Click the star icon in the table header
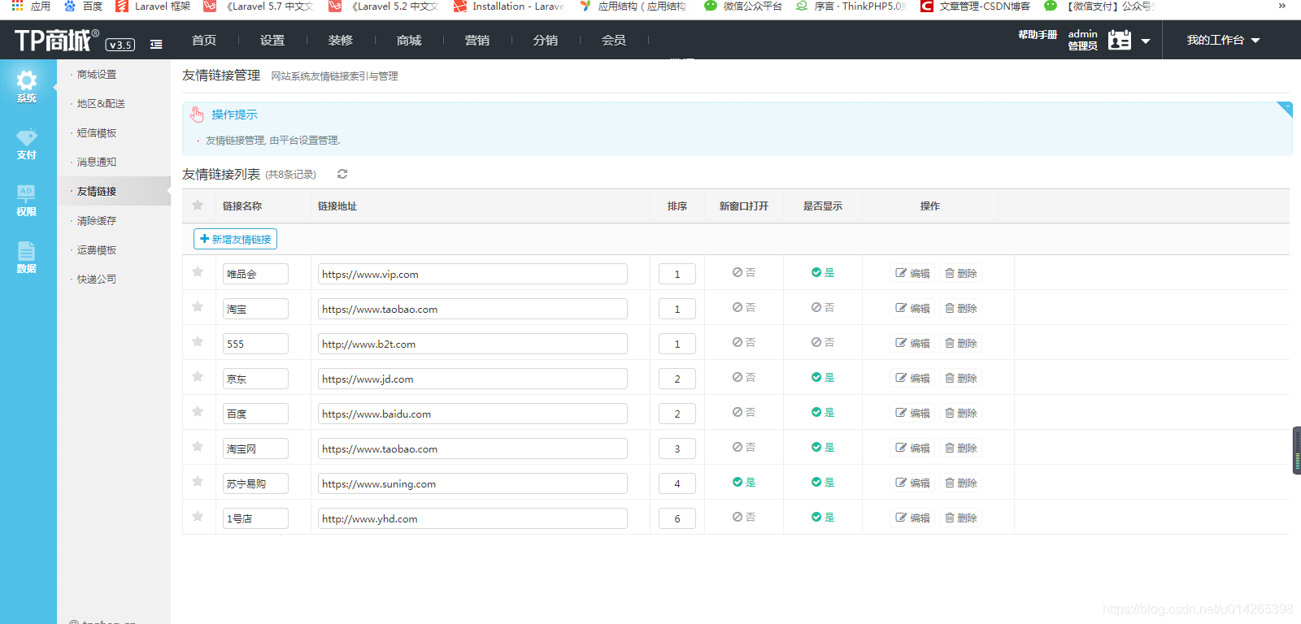1301x624 pixels. [x=198, y=206]
